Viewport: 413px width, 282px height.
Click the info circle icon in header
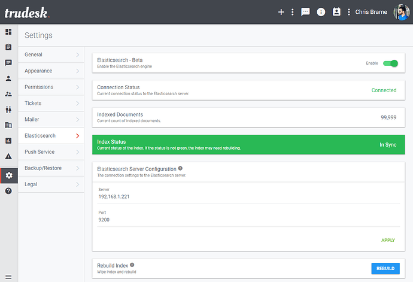(x=321, y=12)
